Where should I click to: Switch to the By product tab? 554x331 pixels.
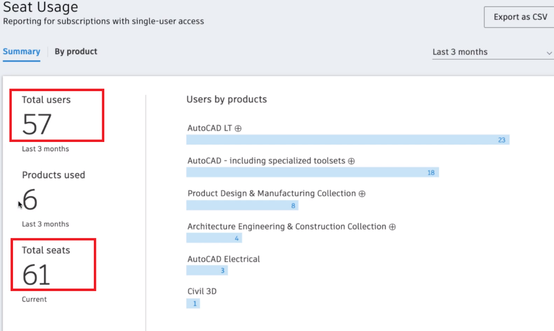tap(76, 52)
